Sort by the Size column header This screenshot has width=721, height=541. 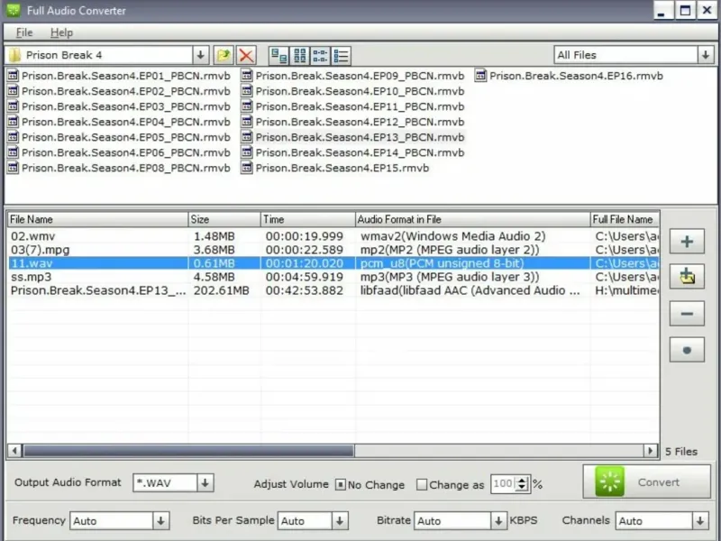224,219
